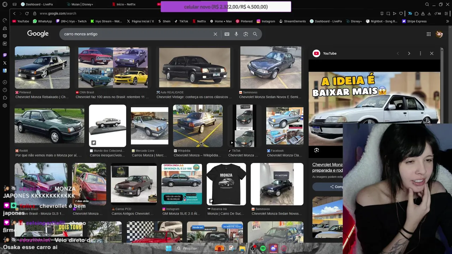Open the Página Inicial / X bookmark
This screenshot has height=254, width=452.
click(140, 21)
